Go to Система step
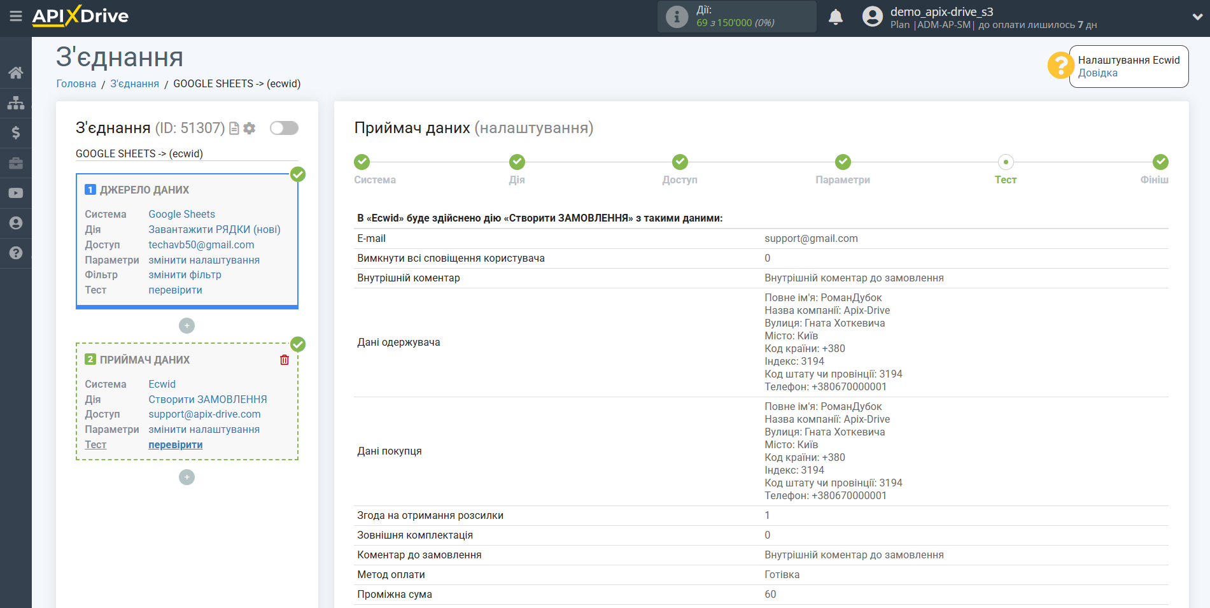 [x=362, y=162]
